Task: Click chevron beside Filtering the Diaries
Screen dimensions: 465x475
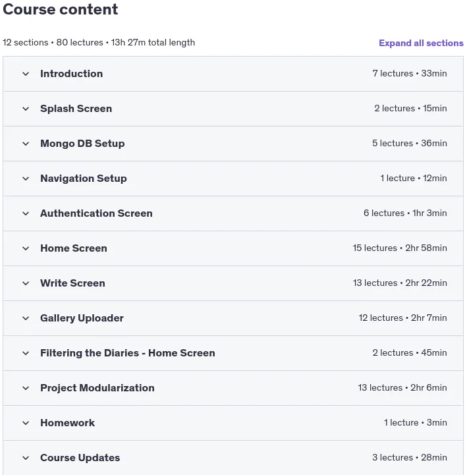Action: [26, 353]
